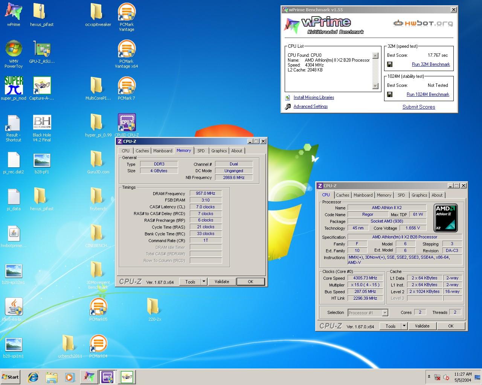The height and width of the screenshot is (385, 482).
Task: Open the frybench folder
Action: click(98, 199)
